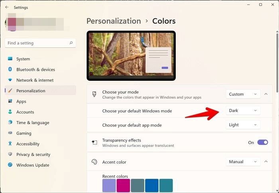The width and height of the screenshot is (279, 193).
Task: Open the Choose your mode Custom dropdown
Action: 243,94
